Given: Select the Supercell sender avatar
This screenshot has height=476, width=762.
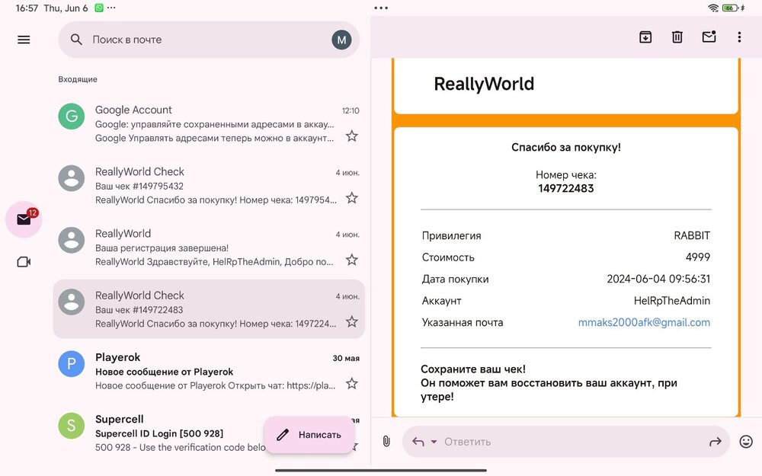Looking at the screenshot, I should click(72, 426).
